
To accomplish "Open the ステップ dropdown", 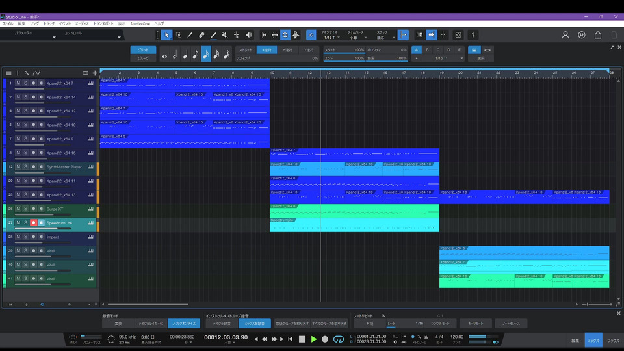I will pyautogui.click(x=385, y=38).
